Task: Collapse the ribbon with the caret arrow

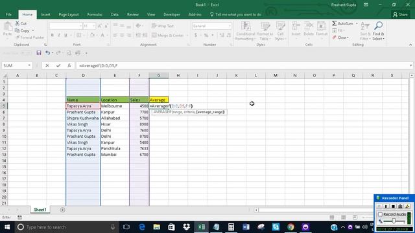Action: [410, 45]
